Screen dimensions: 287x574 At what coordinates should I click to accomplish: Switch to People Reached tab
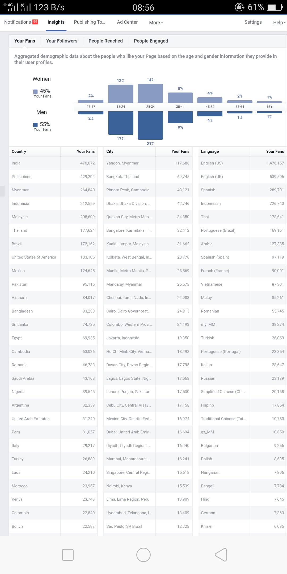(x=105, y=41)
